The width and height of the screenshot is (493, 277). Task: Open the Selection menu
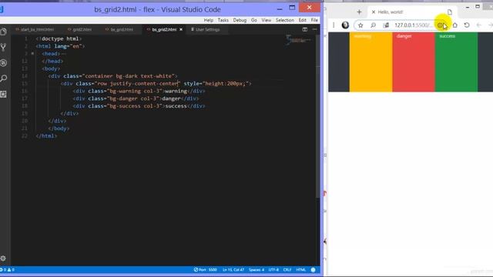click(x=285, y=20)
